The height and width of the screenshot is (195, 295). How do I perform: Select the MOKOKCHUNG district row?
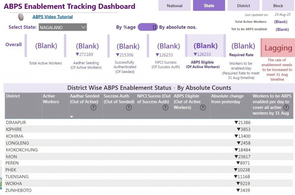pos(149,150)
